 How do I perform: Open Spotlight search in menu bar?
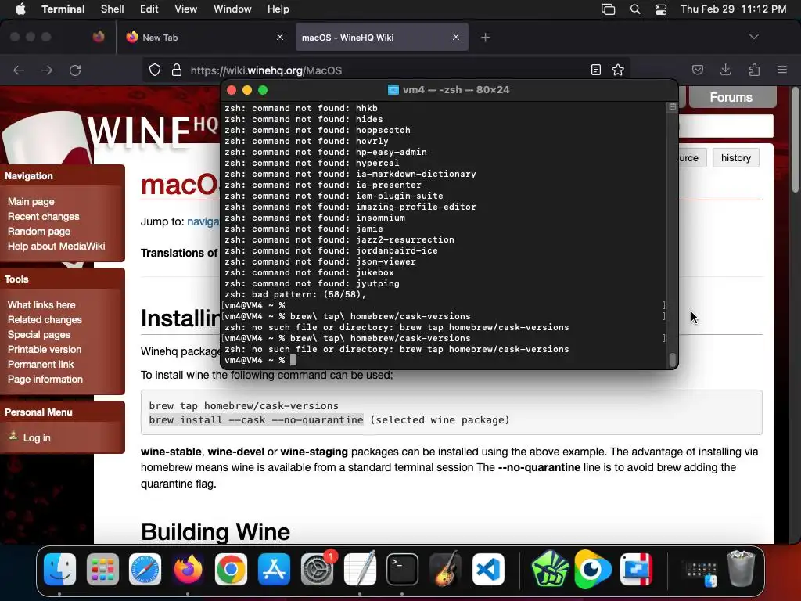pyautogui.click(x=635, y=9)
